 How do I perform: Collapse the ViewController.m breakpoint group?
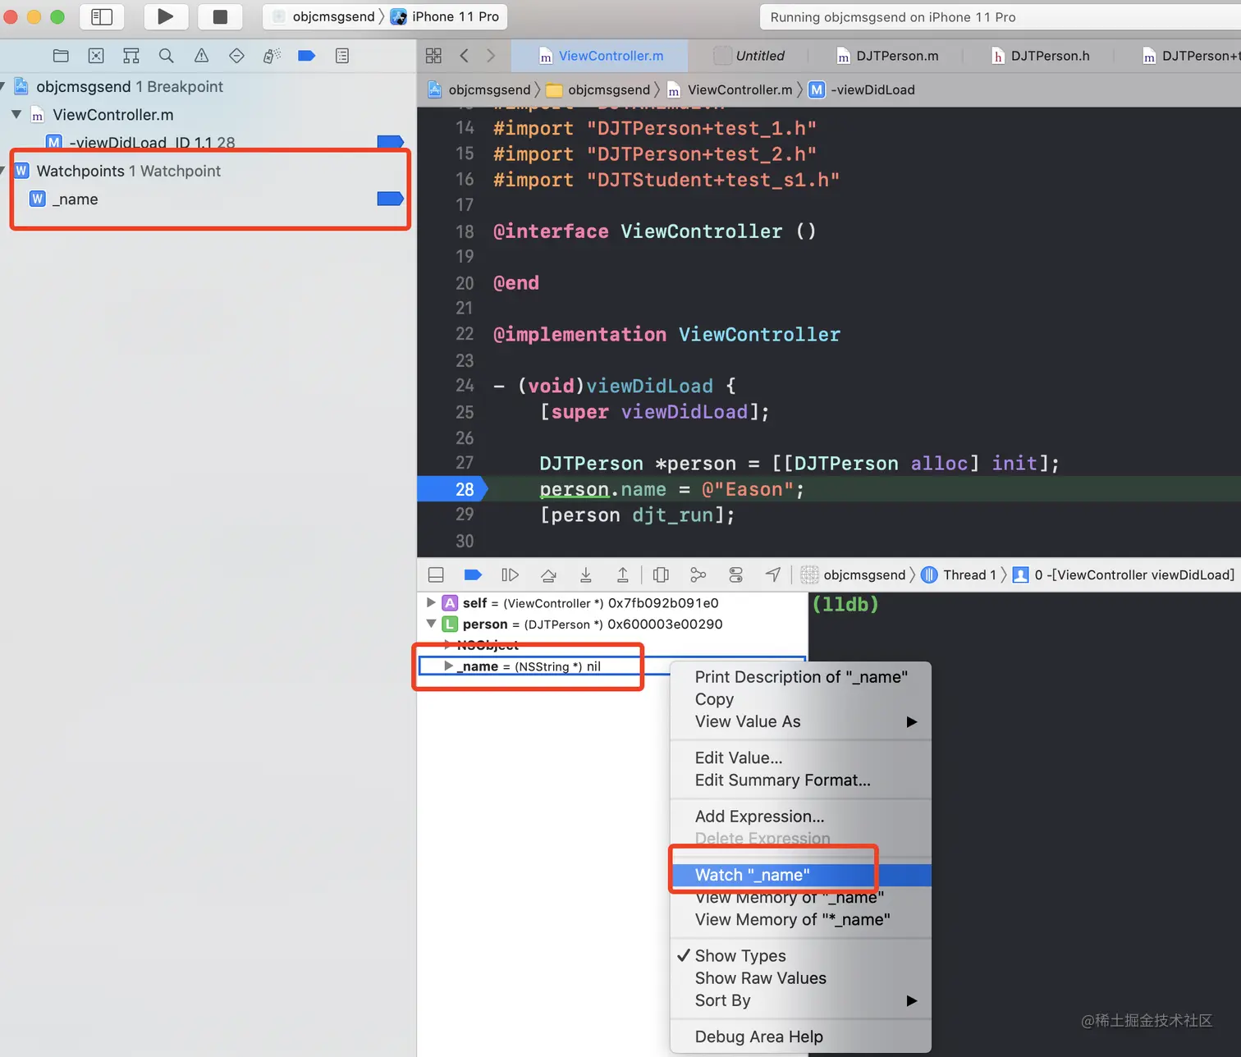(16, 115)
